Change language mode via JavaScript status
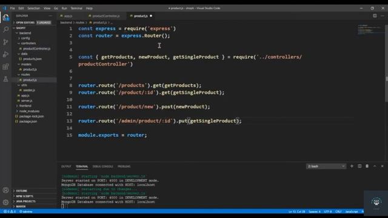 coord(352,211)
